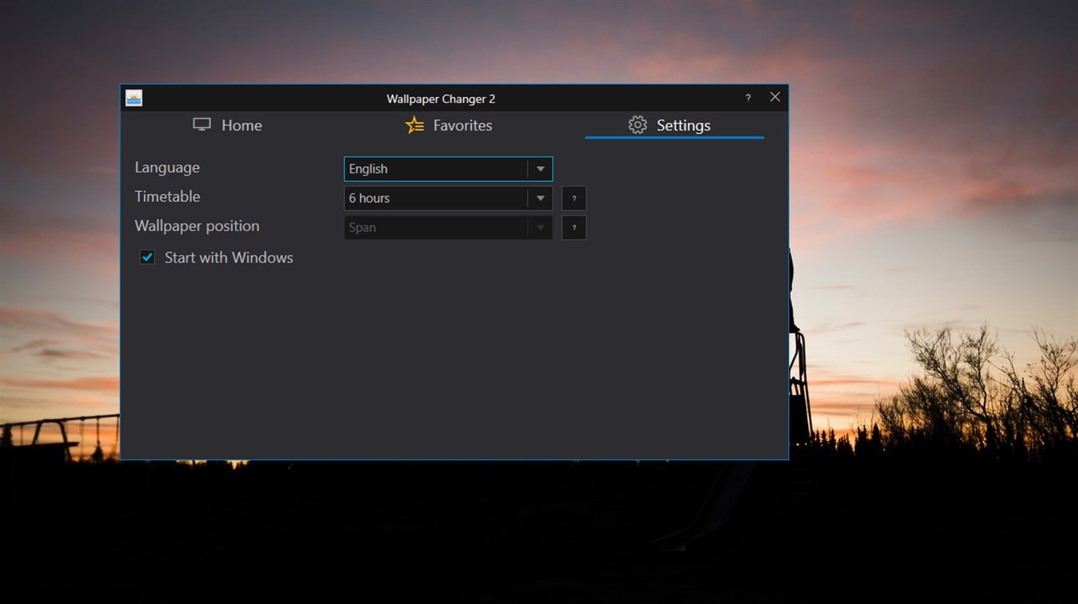
Task: Click the Wallpaper Changer 2 app icon
Action: [x=133, y=98]
